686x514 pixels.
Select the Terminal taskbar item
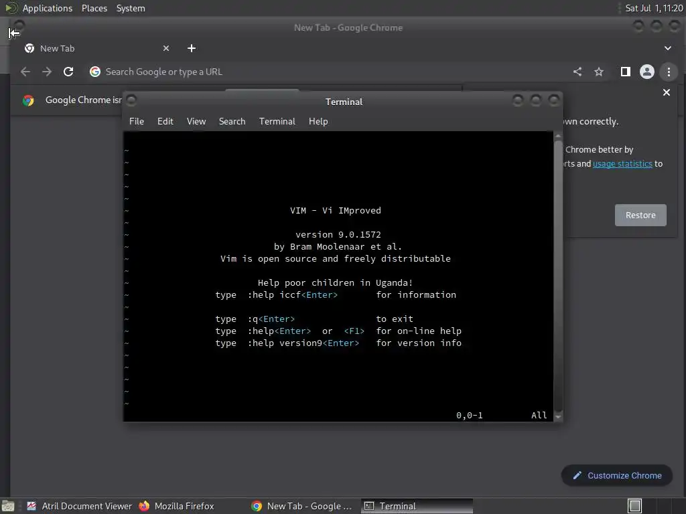[x=417, y=506]
